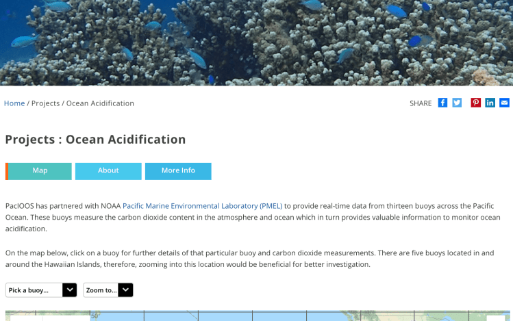Click the Ocean Acidification breadcrumb text
Viewport: 513px width, 321px height.
pyautogui.click(x=100, y=103)
